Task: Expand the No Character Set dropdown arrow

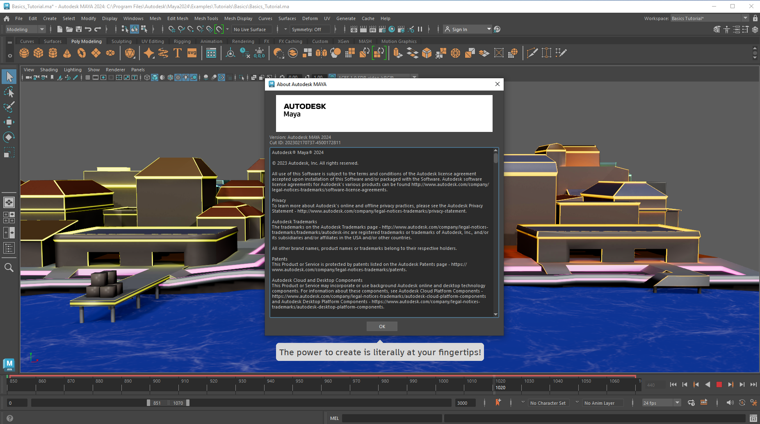Action: 523,402
